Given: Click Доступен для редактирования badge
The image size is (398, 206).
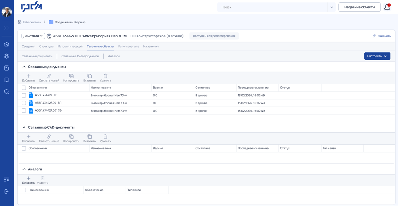Looking at the screenshot, I should click(214, 36).
